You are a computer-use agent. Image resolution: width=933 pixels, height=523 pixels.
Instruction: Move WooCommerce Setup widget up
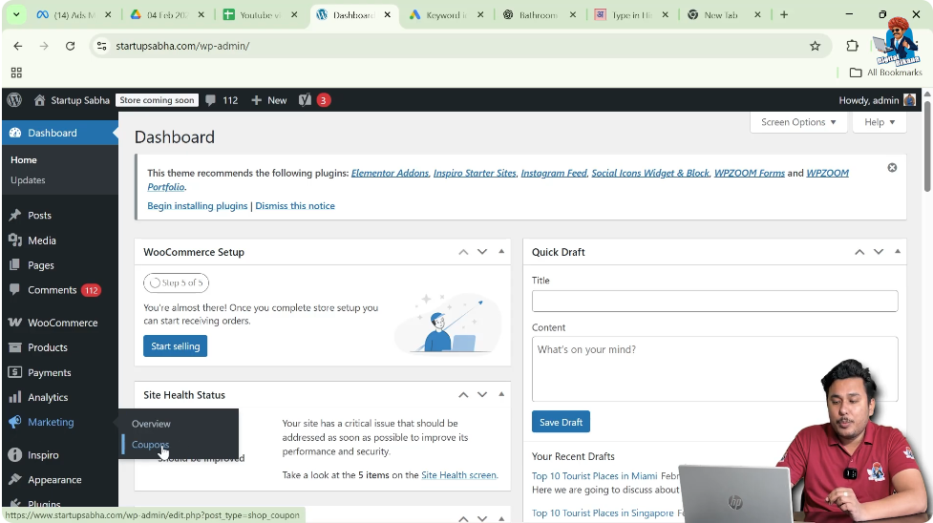click(463, 252)
